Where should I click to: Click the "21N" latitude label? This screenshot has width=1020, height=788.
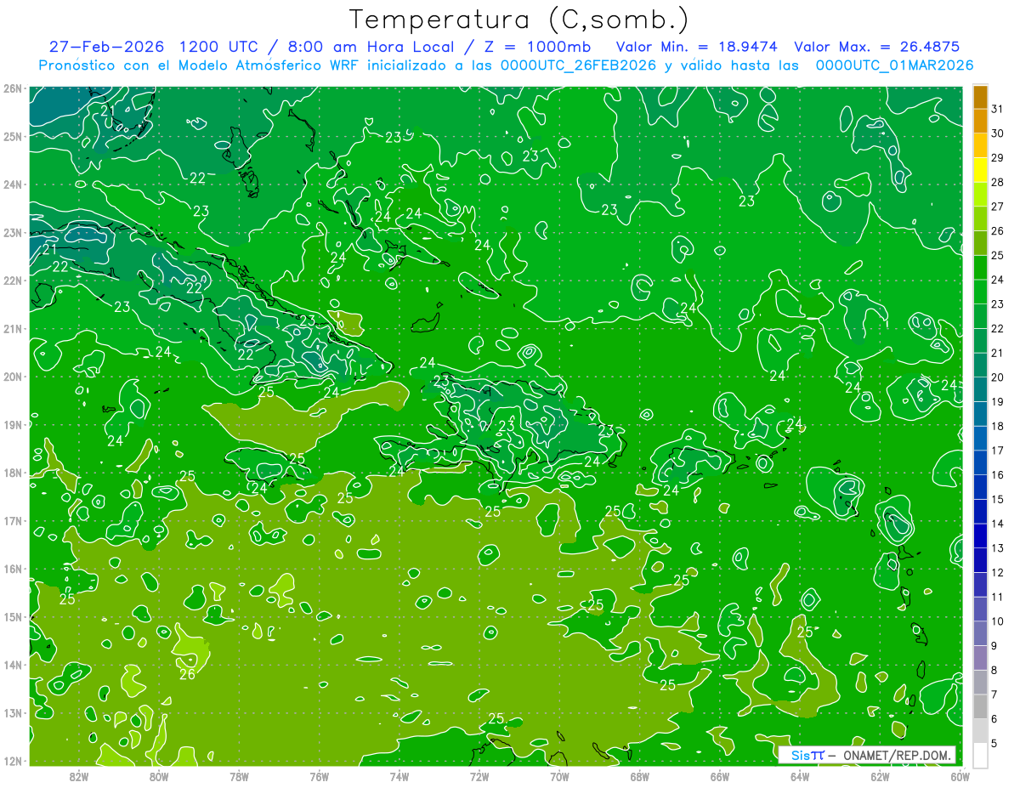(x=12, y=328)
